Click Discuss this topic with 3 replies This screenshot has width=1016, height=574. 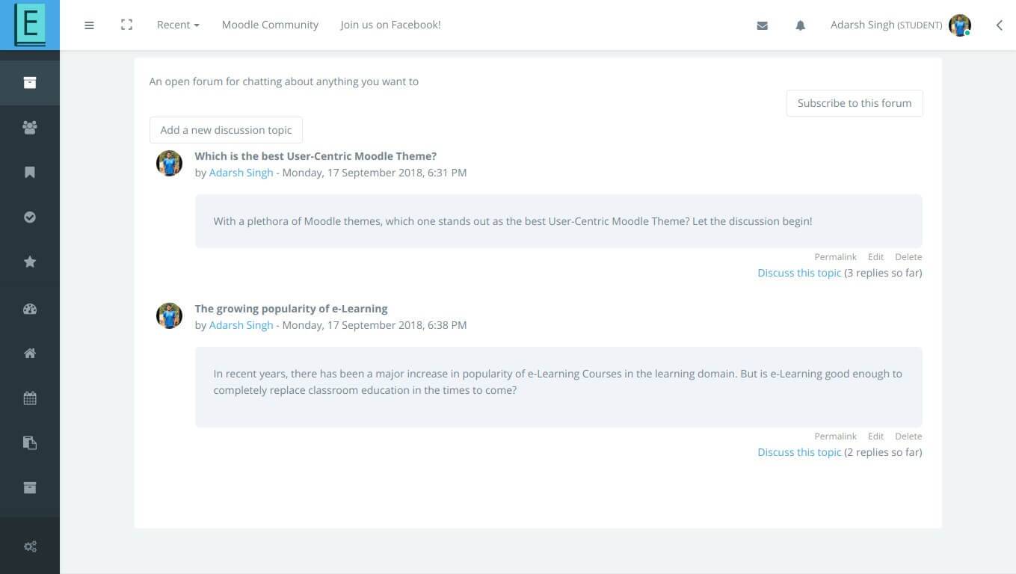point(799,273)
